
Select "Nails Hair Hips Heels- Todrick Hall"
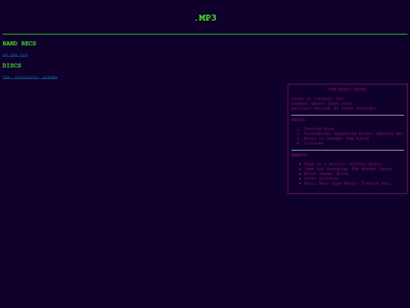[348, 183]
